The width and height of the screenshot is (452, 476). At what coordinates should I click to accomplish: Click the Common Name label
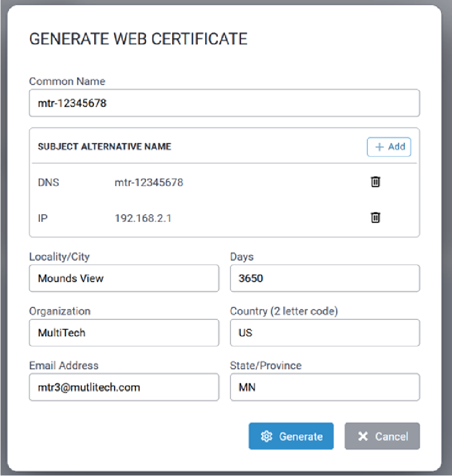pos(67,81)
